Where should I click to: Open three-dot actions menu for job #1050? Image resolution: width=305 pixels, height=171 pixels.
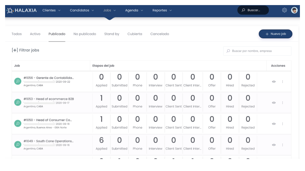pyautogui.click(x=282, y=124)
